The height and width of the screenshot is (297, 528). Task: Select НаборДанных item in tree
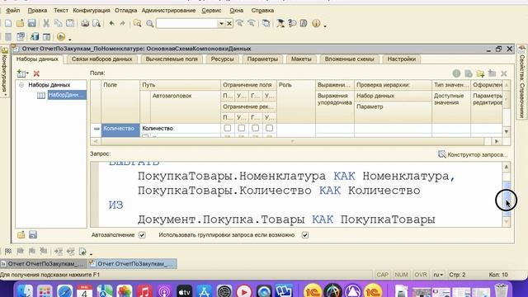66,95
